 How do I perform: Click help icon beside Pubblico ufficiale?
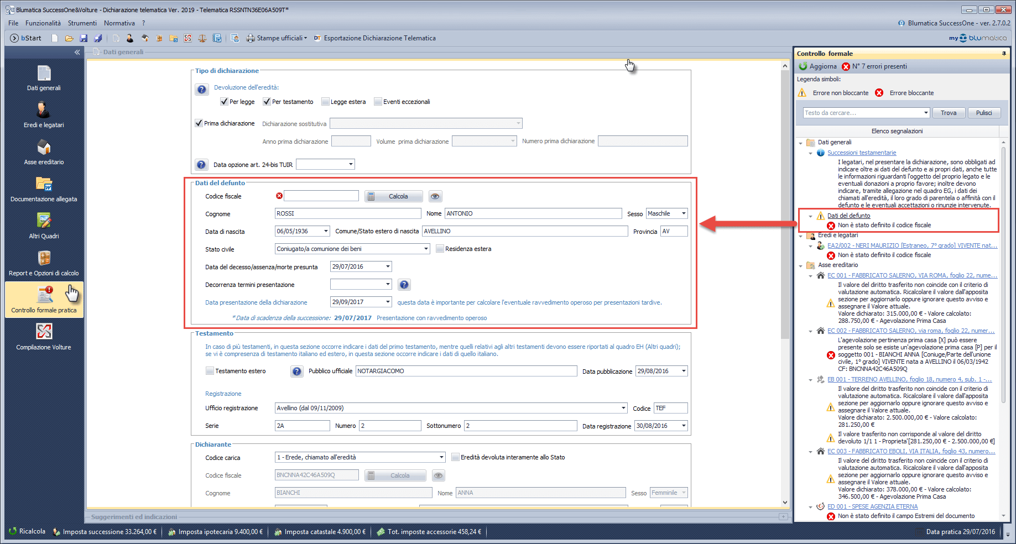[297, 372]
